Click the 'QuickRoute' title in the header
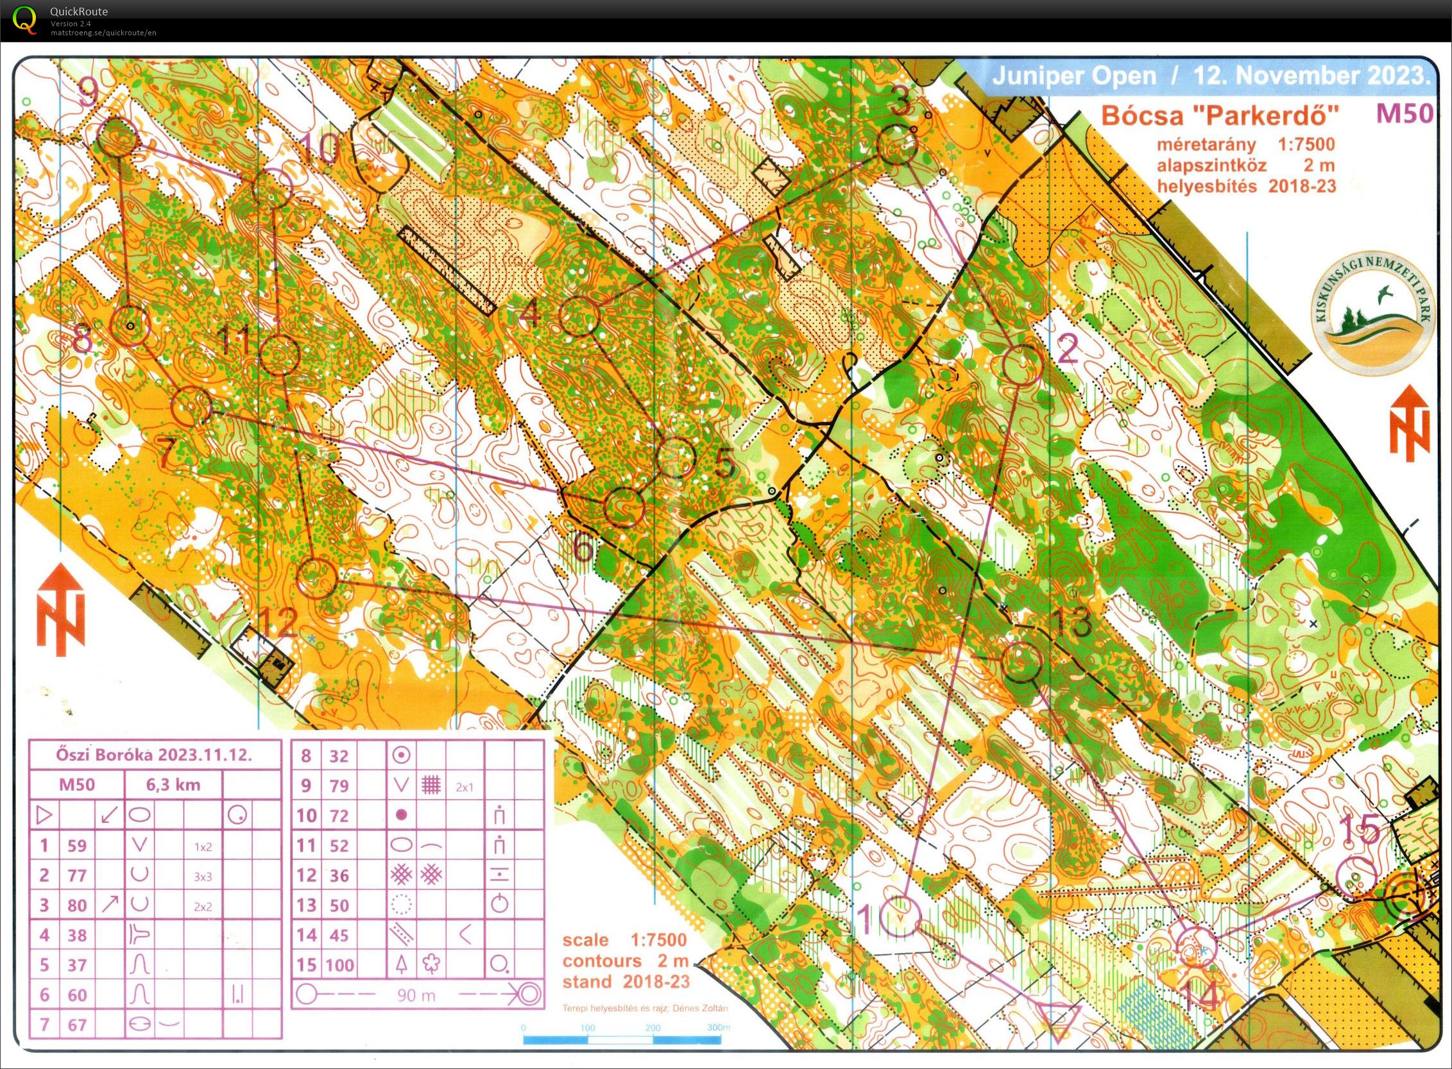 click(79, 11)
